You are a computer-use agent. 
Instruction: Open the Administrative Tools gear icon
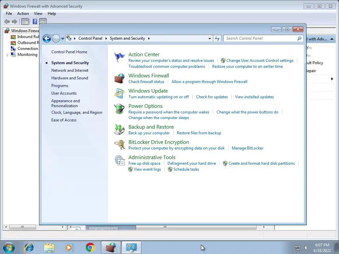pyautogui.click(x=119, y=160)
